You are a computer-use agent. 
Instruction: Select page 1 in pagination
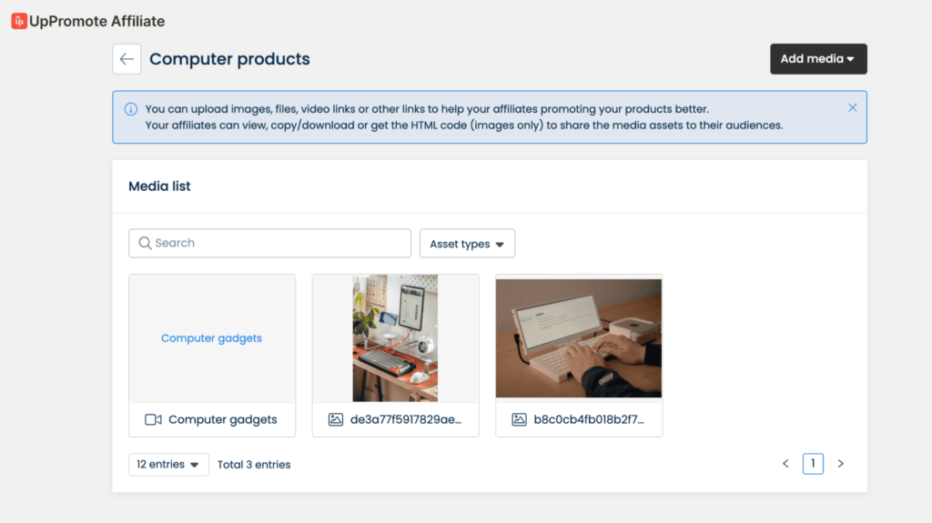(x=813, y=464)
